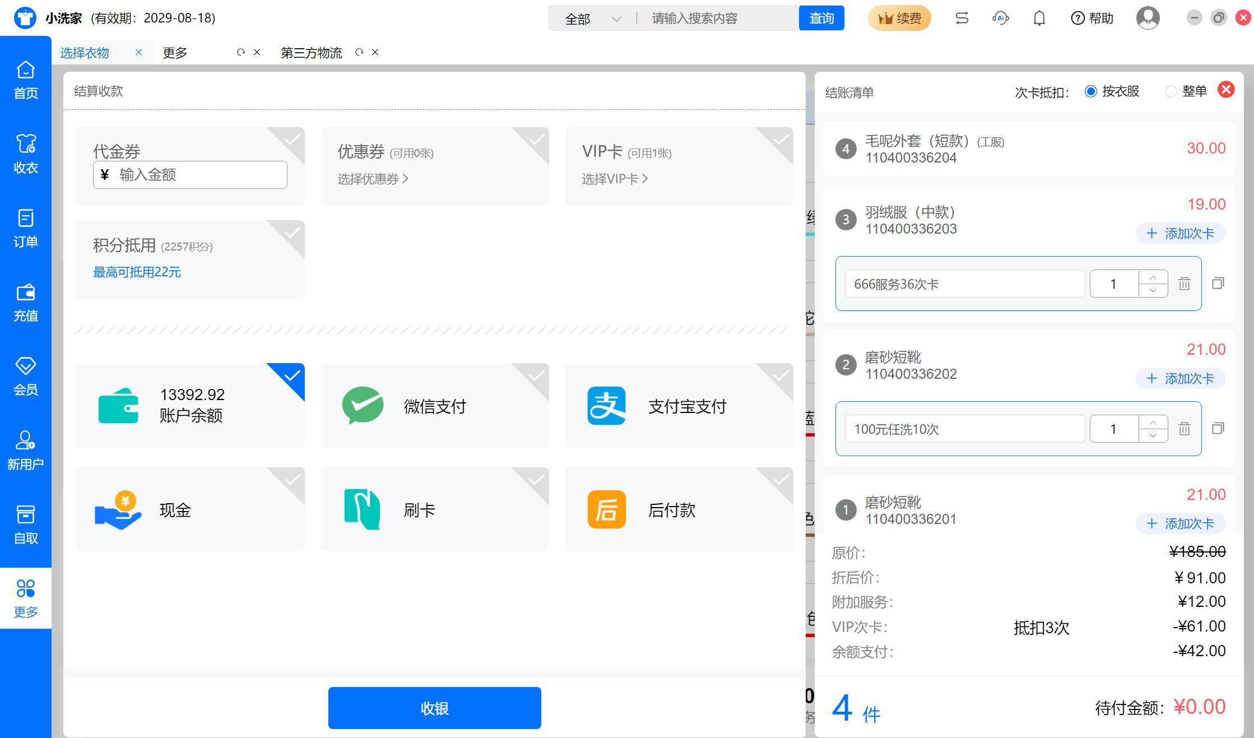
Task: Switch to the 第三方物流 tab
Action: 311,53
